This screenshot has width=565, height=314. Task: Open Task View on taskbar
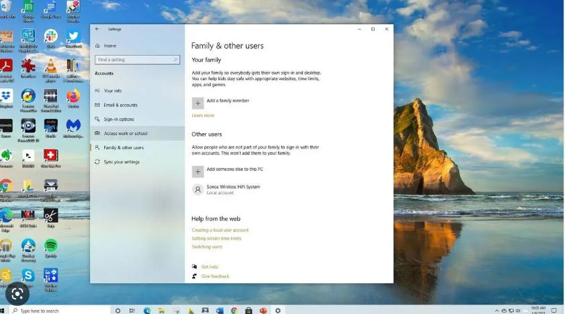click(x=132, y=311)
